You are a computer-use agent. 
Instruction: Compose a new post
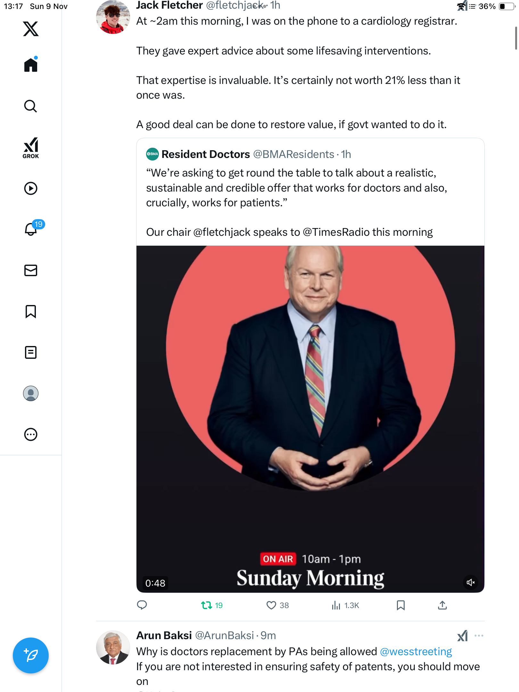pyautogui.click(x=31, y=655)
